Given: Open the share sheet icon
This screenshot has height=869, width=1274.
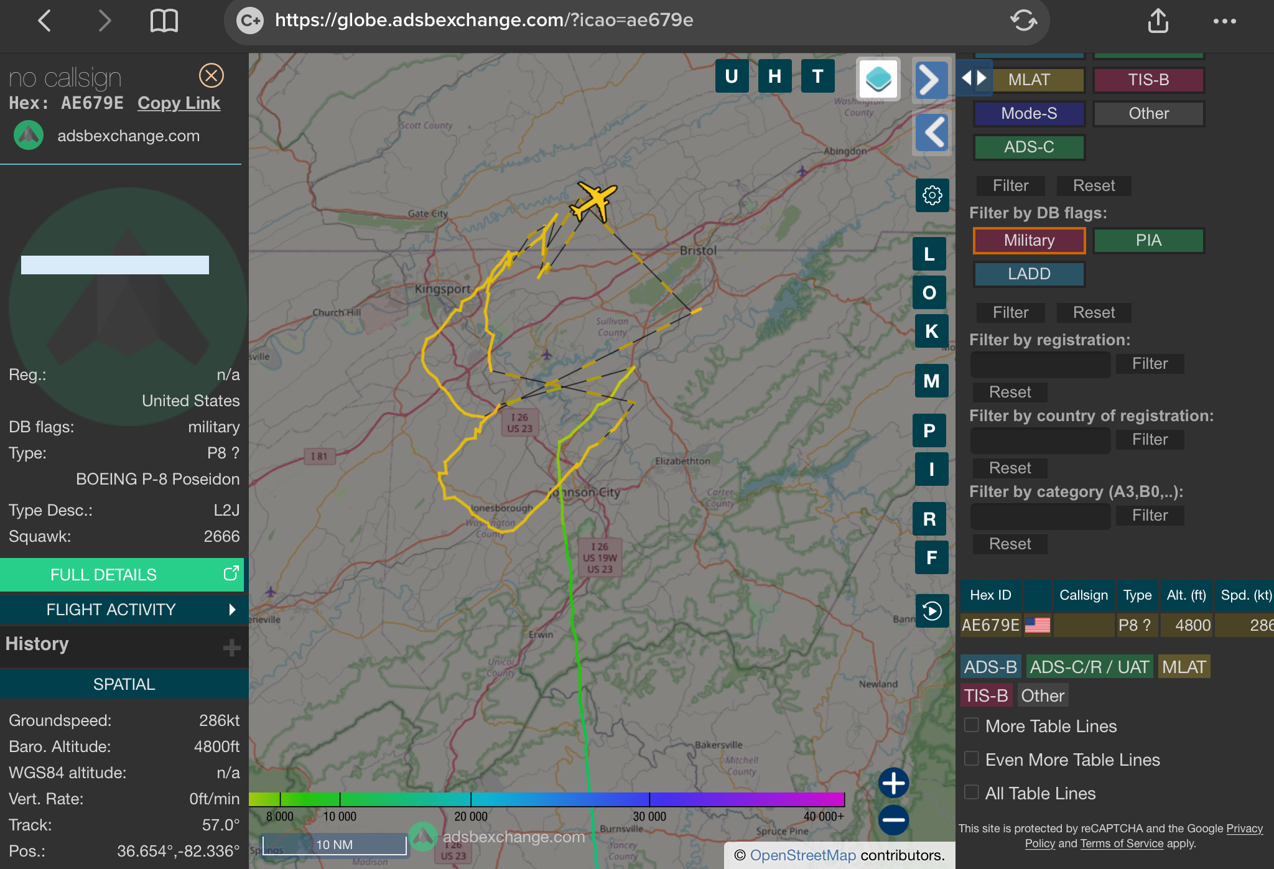Looking at the screenshot, I should click(x=1158, y=21).
